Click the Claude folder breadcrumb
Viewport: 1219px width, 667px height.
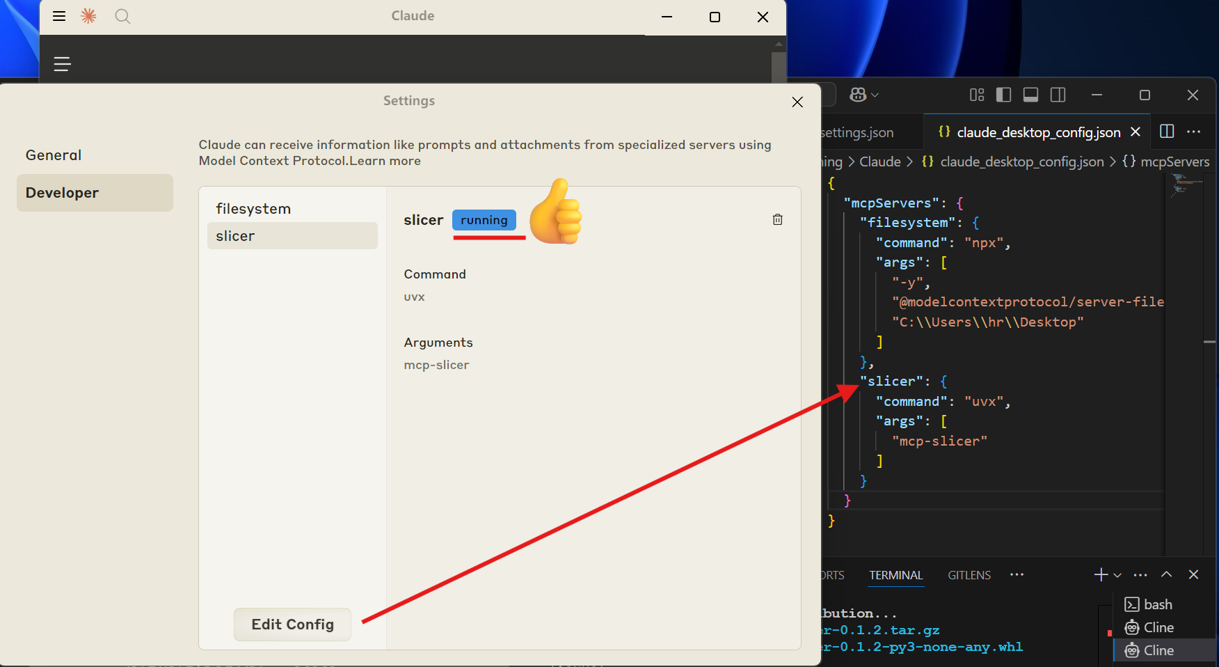[880, 162]
